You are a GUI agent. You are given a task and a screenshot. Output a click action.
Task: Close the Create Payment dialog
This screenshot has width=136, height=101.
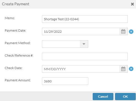tap(132, 4)
